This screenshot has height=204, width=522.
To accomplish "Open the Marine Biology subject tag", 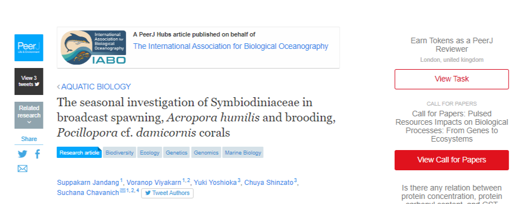I will click(x=243, y=152).
